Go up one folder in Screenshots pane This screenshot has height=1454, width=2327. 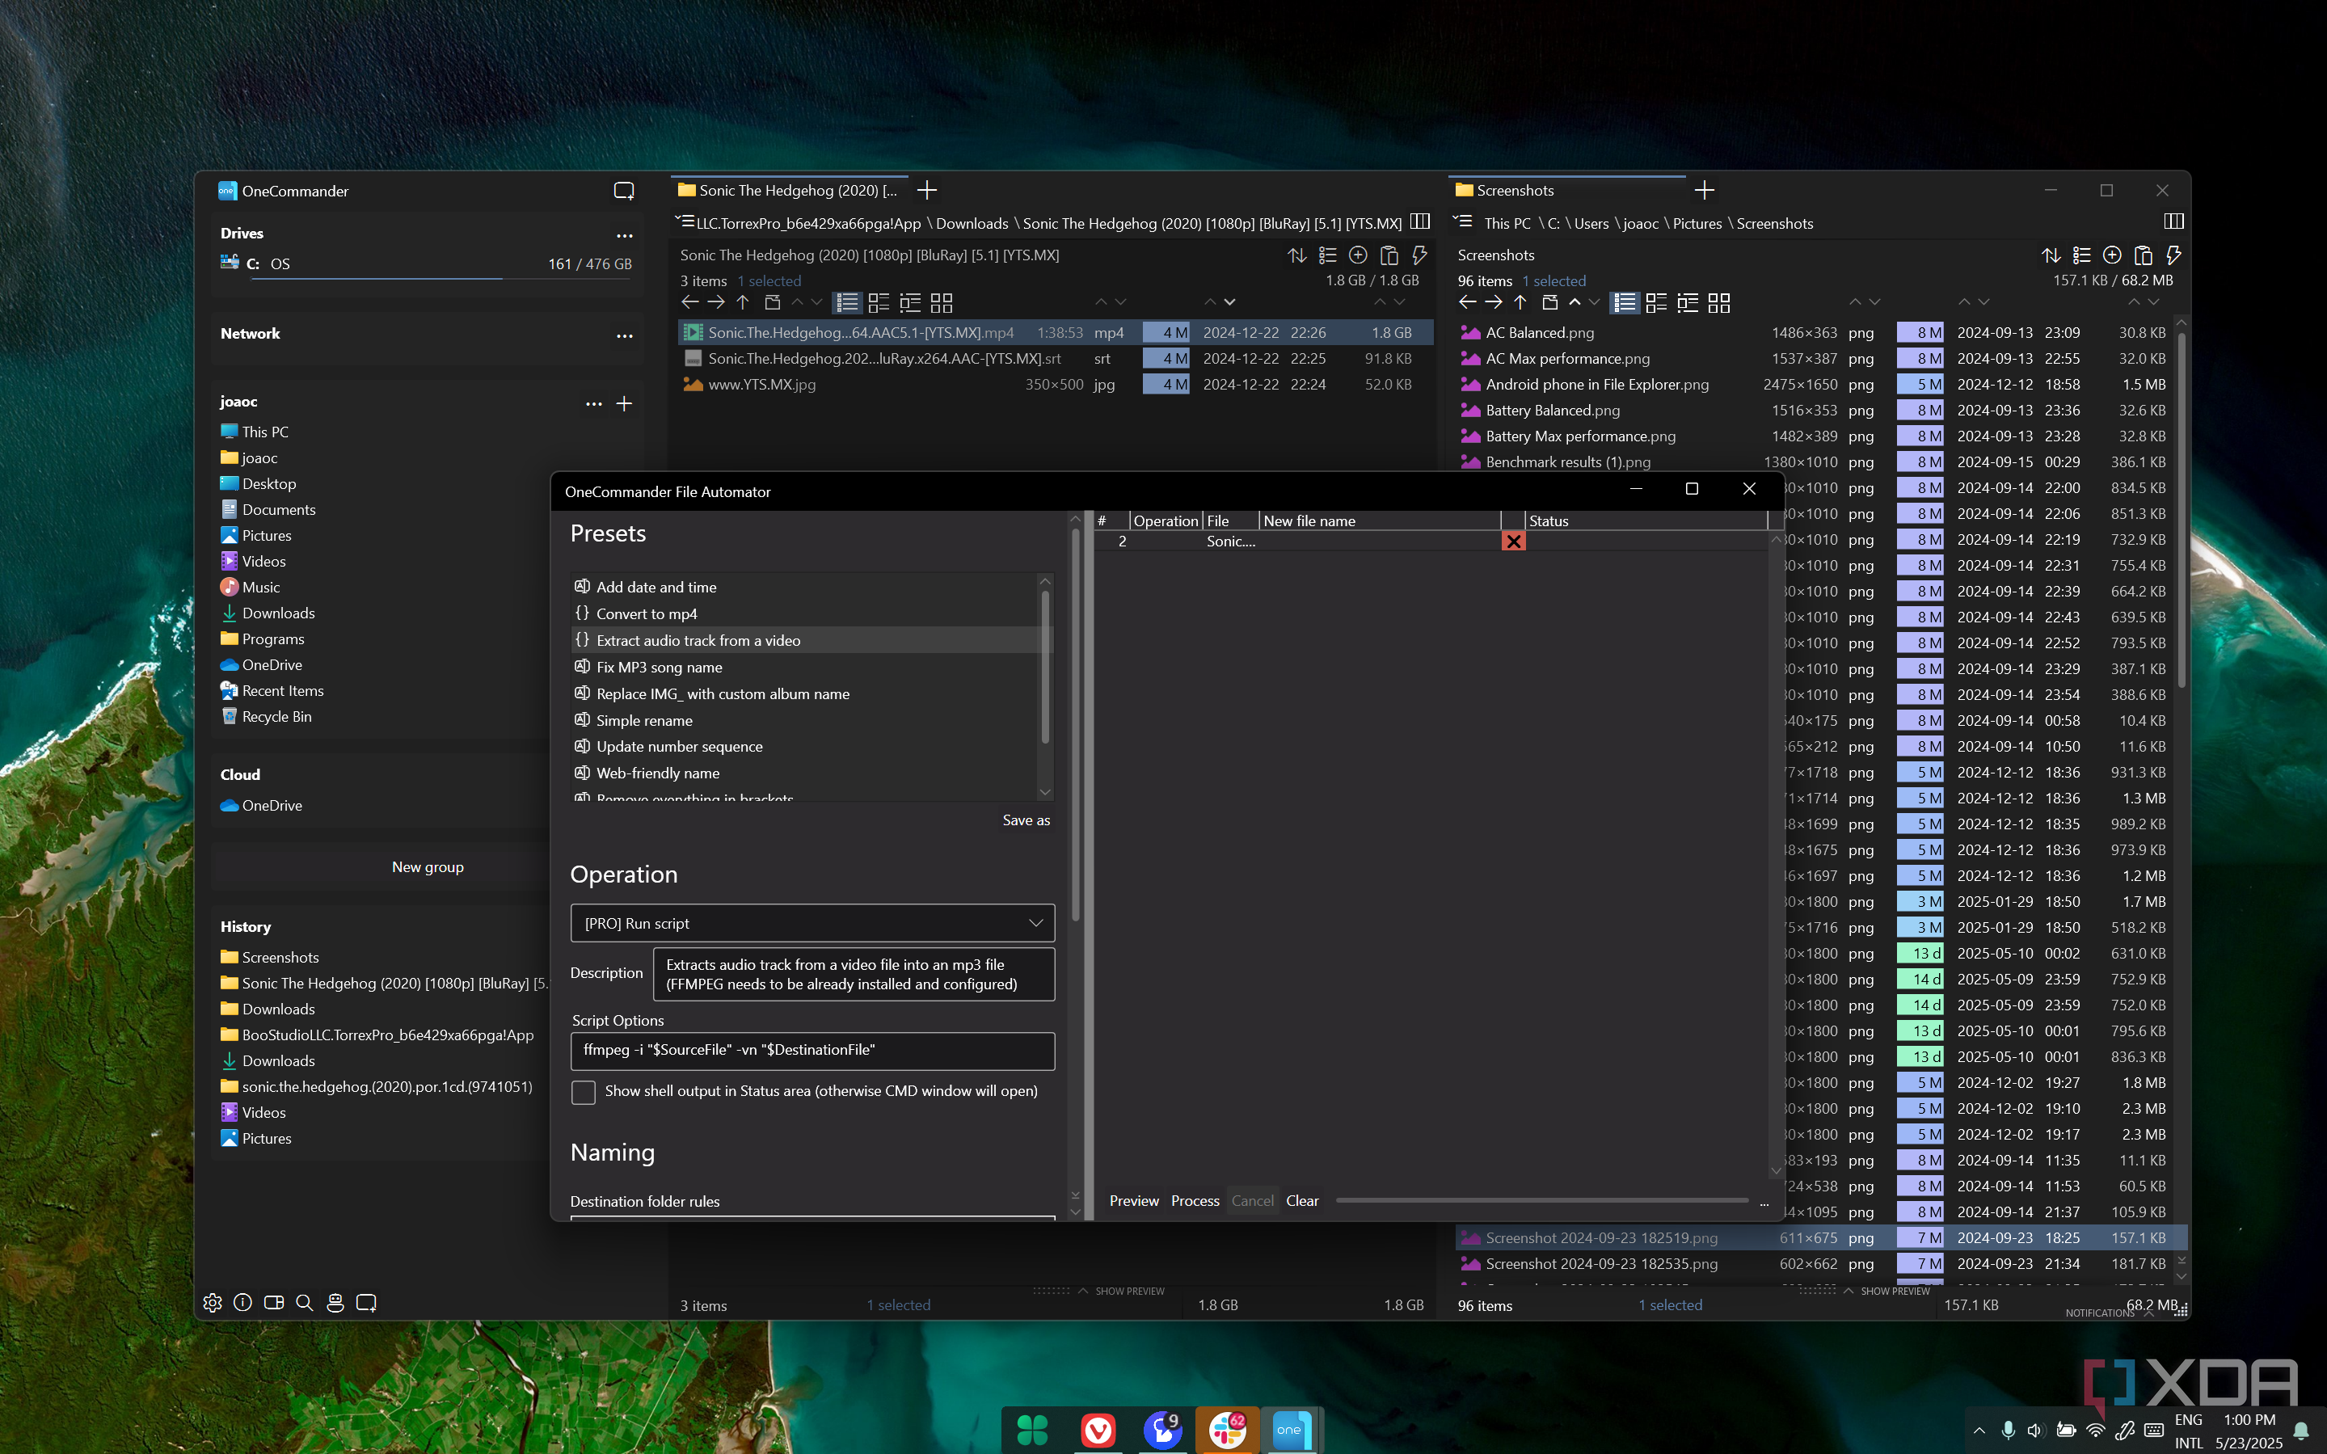tap(1520, 303)
